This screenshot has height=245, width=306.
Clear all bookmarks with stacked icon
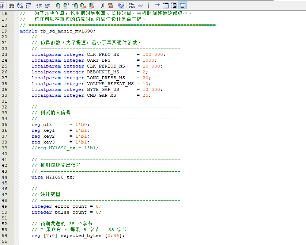pos(92,5)
